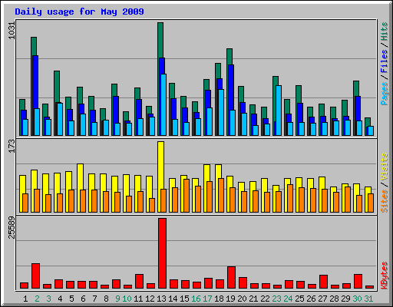Click the Sites legend label

(x=385, y=201)
